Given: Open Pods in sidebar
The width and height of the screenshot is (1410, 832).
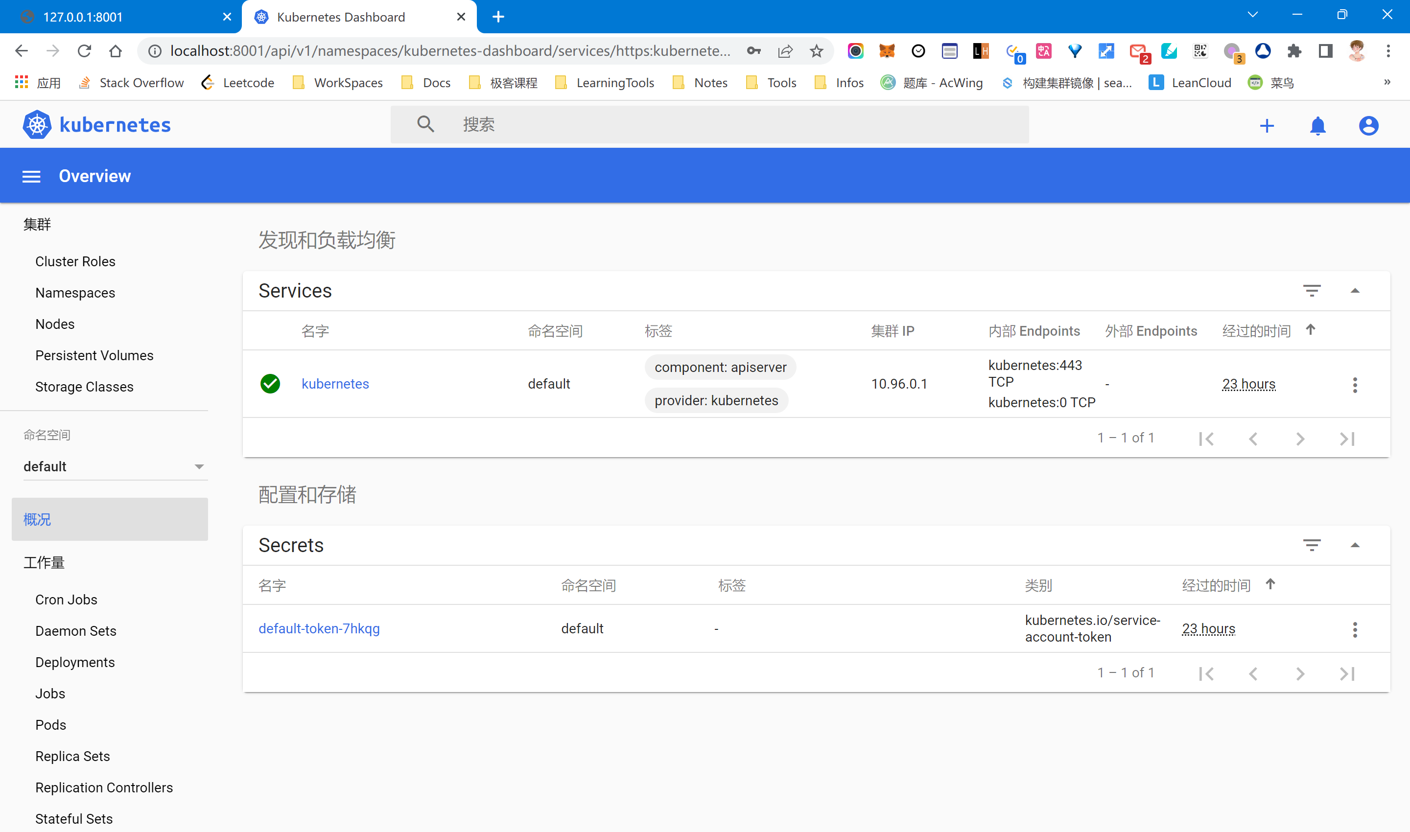Looking at the screenshot, I should click(50, 725).
